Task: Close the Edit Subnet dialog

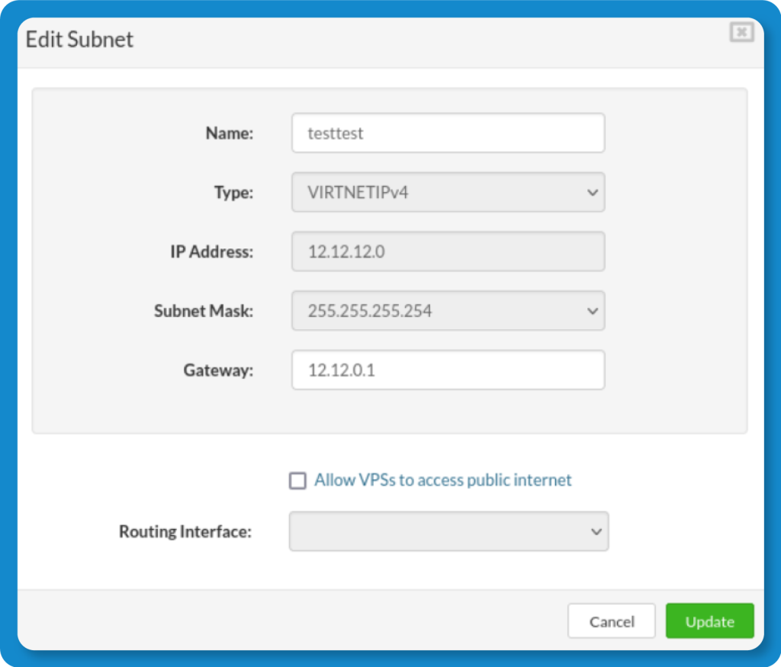Action: [x=741, y=32]
